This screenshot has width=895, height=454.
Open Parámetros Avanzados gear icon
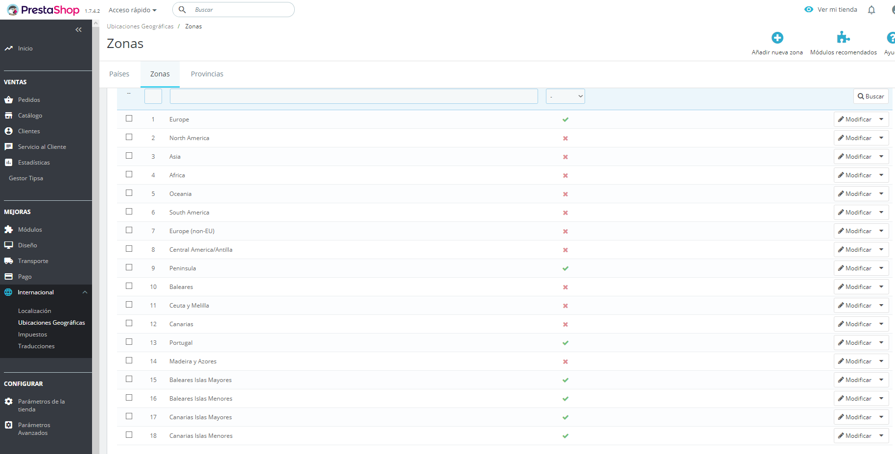coord(8,425)
